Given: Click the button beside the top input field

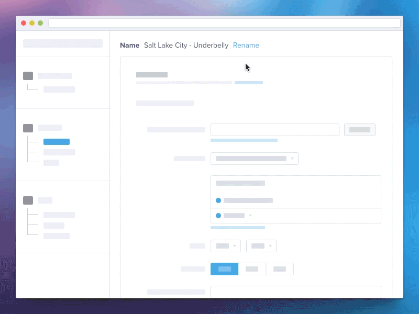Looking at the screenshot, I should [x=360, y=129].
